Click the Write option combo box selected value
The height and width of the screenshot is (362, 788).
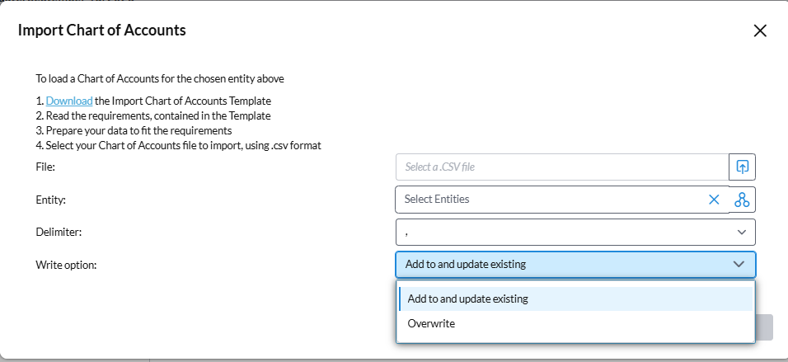pos(467,265)
